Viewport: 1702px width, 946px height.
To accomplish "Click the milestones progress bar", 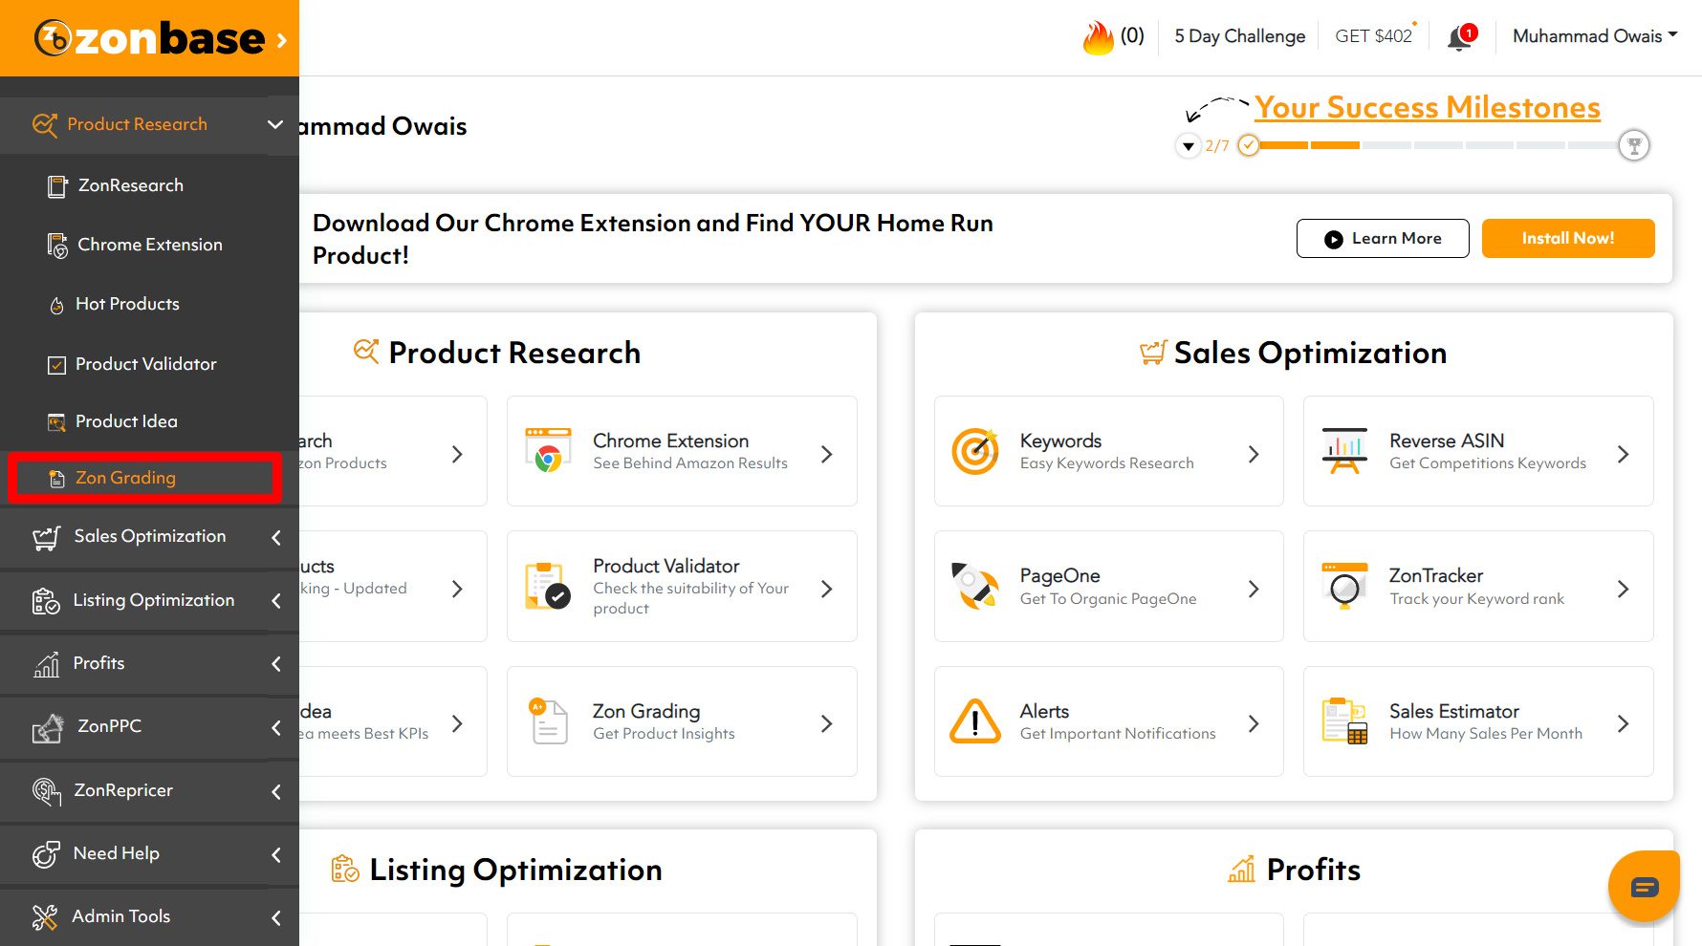I will (1438, 145).
